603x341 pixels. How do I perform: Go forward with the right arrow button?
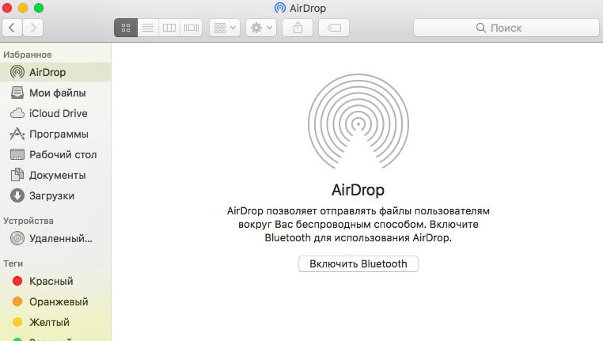click(33, 28)
